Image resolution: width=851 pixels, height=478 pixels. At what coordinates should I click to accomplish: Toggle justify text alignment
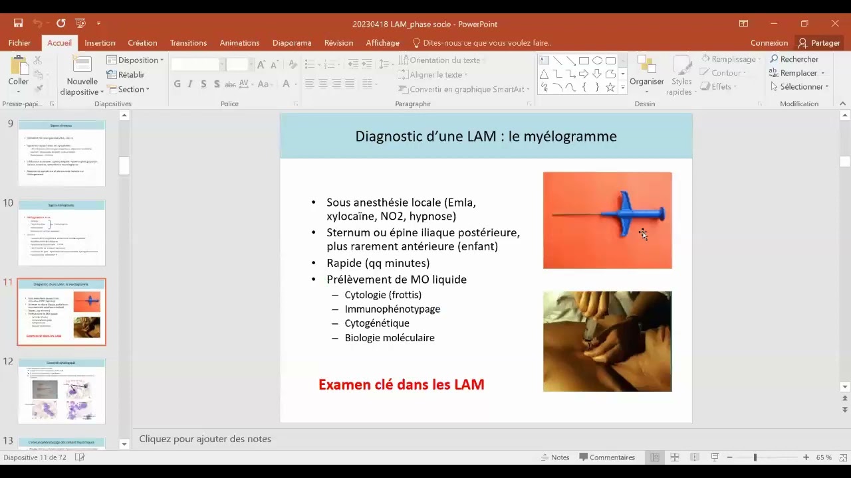point(350,84)
